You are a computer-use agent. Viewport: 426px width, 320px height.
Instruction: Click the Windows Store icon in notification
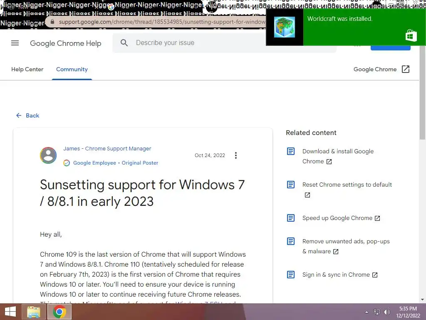(x=411, y=35)
